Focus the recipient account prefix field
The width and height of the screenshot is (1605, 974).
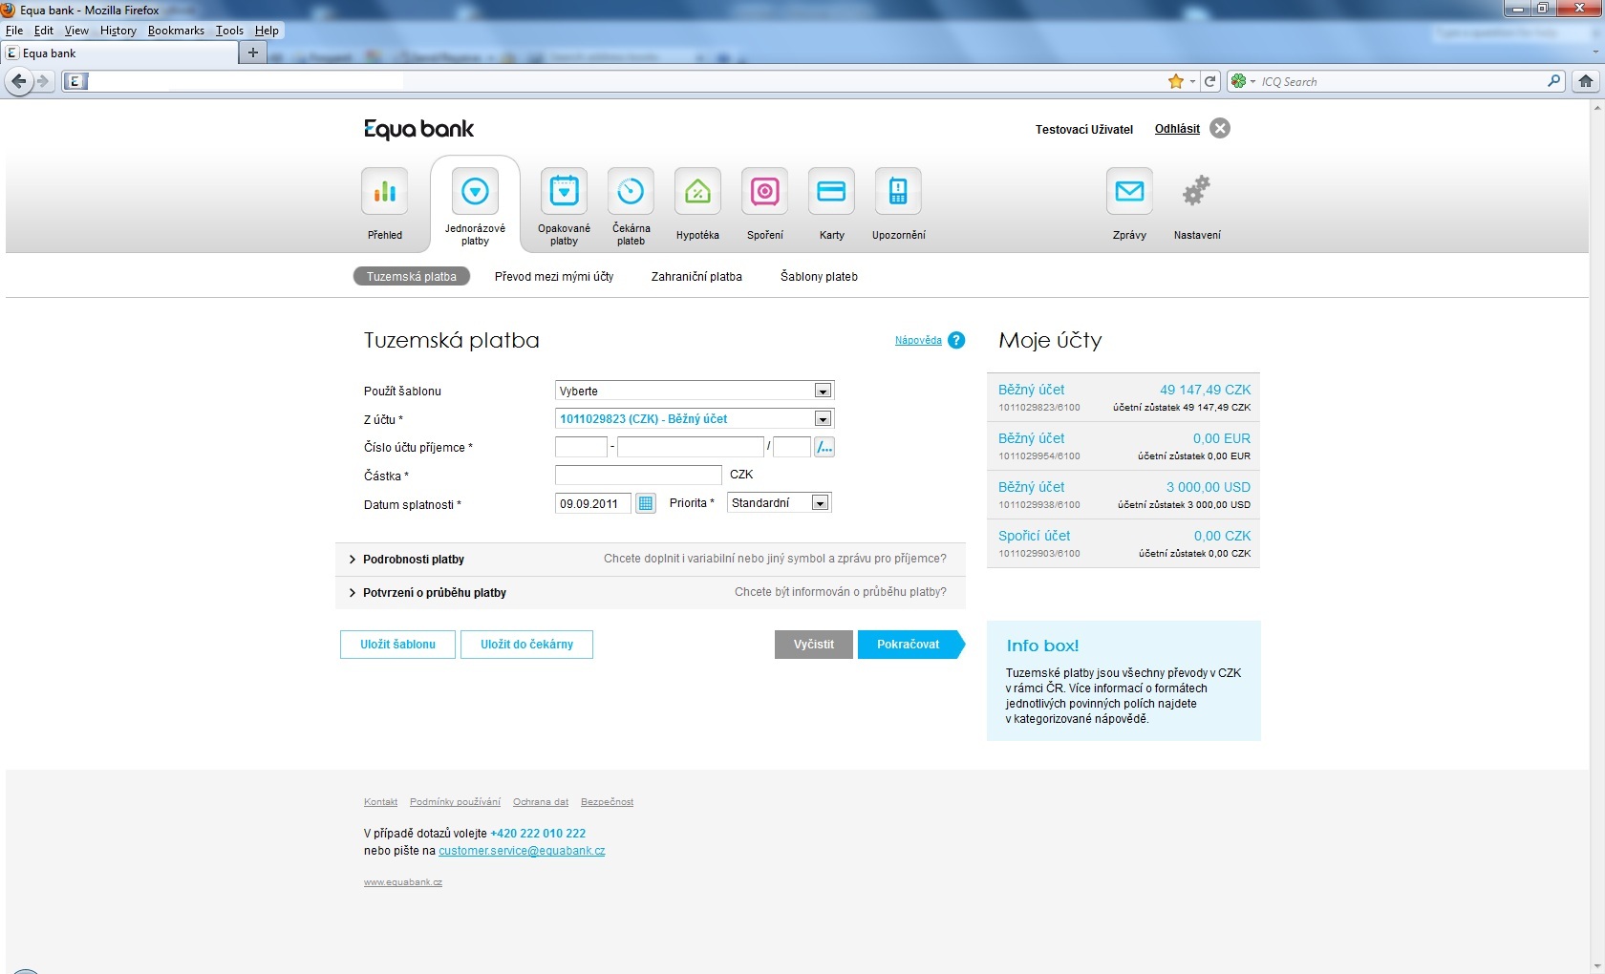point(581,446)
